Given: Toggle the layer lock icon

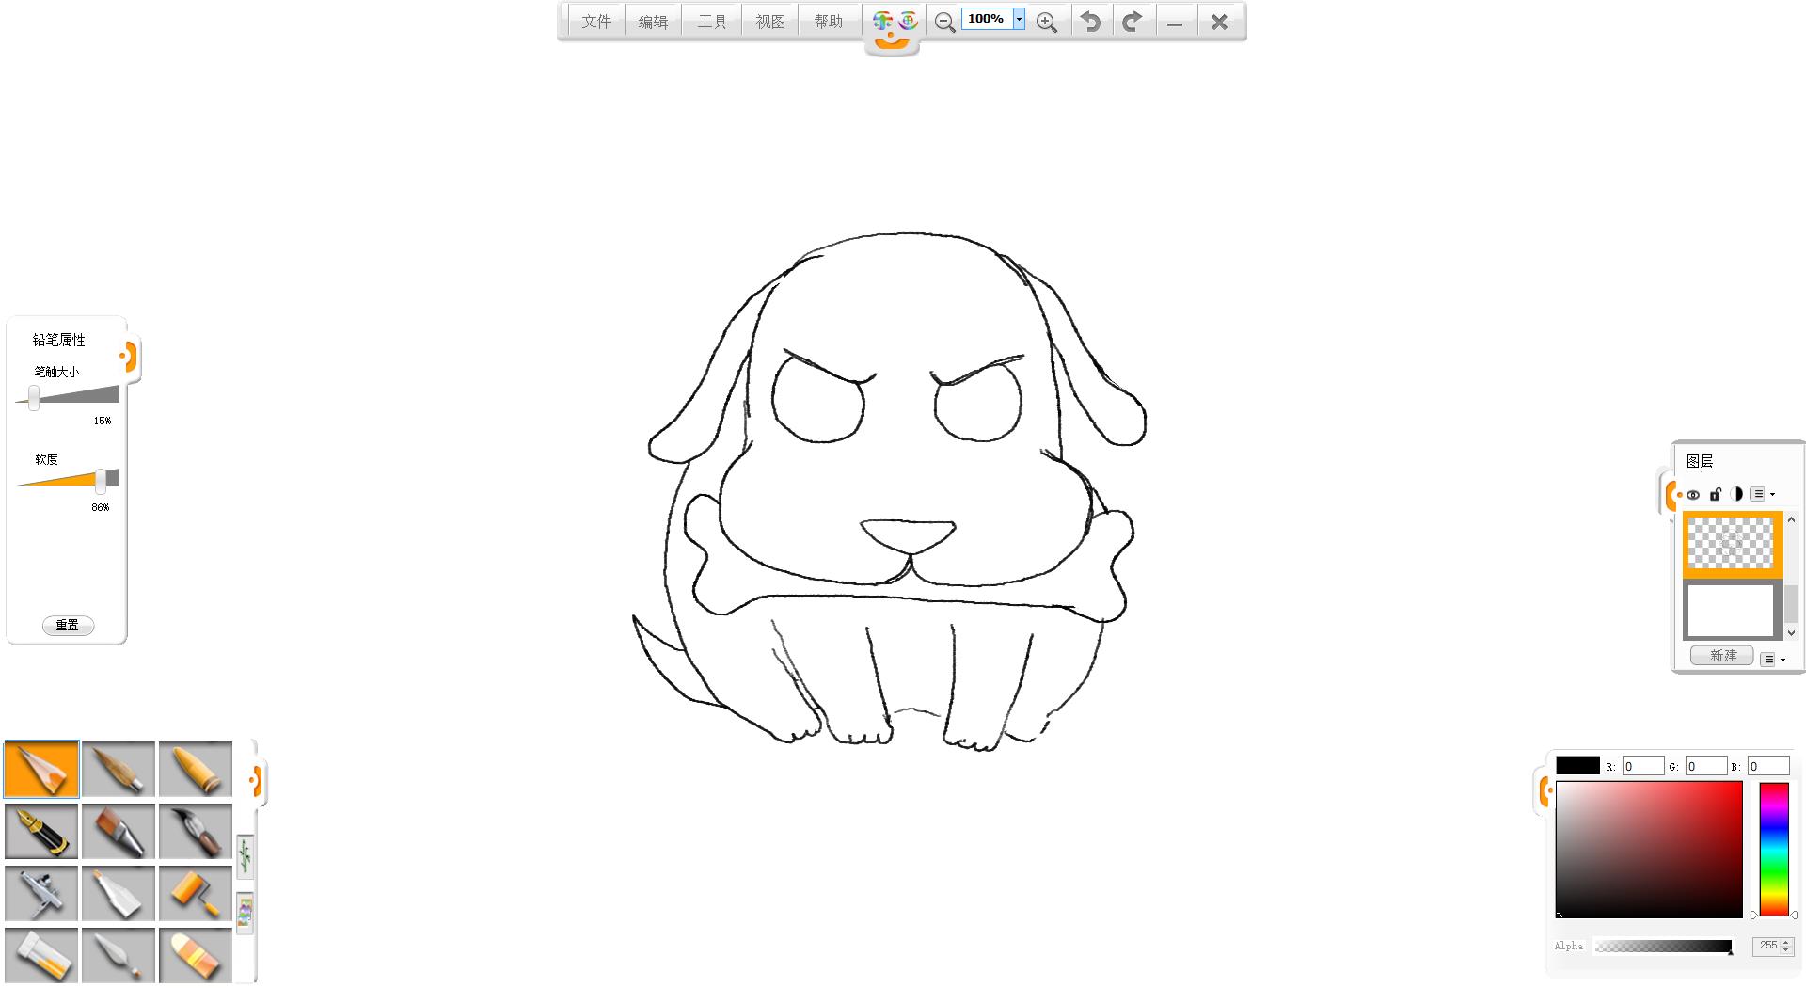Looking at the screenshot, I should [x=1715, y=495].
